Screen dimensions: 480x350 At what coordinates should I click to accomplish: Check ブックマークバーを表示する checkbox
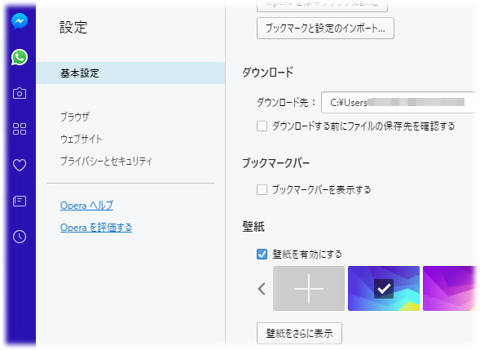click(262, 190)
